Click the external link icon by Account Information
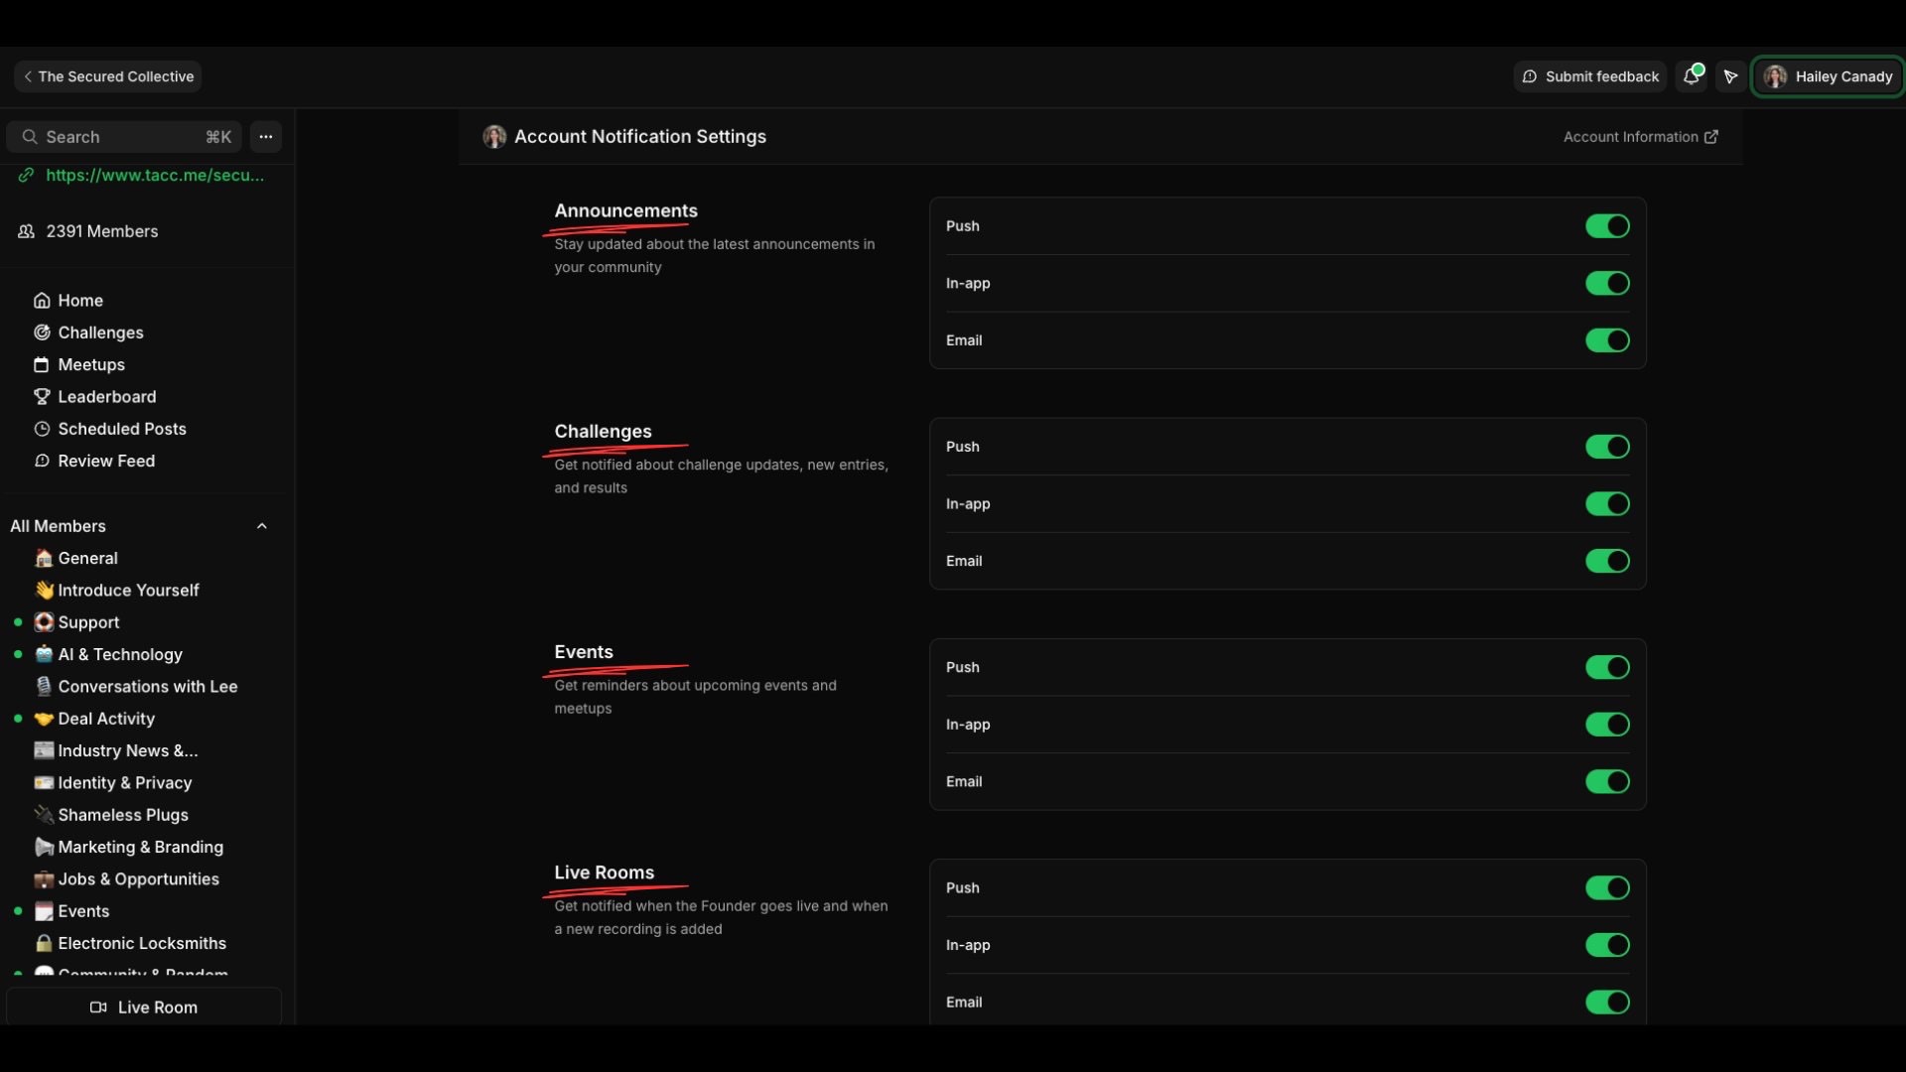The height and width of the screenshot is (1072, 1906). pos(1711,137)
